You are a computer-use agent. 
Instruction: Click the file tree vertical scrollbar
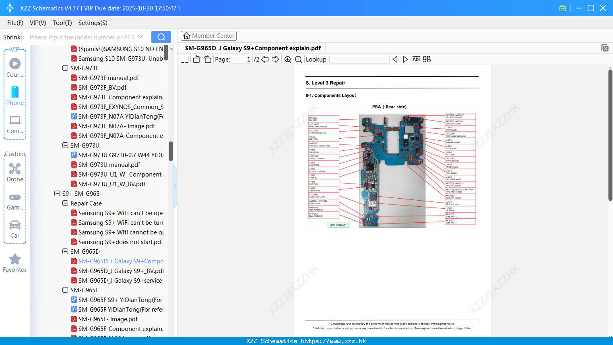tap(171, 151)
